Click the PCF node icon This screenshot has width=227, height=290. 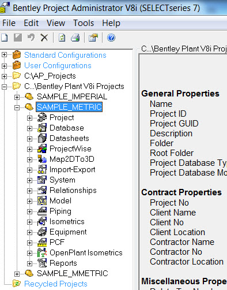(x=42, y=242)
